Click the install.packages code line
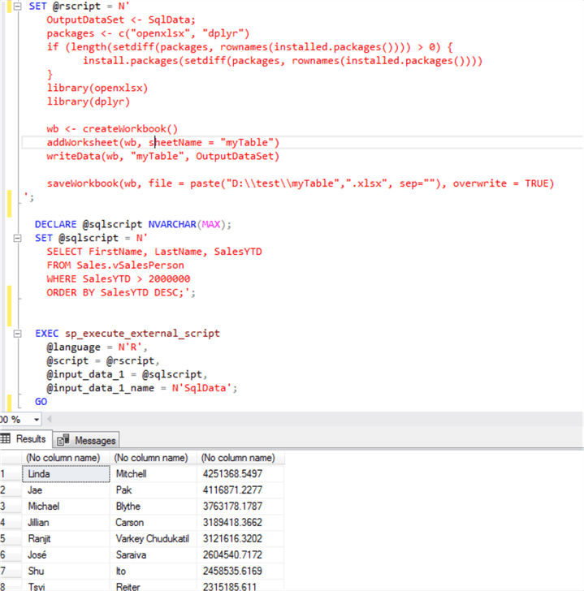Viewport: 584px width, 591px height. tap(283, 61)
